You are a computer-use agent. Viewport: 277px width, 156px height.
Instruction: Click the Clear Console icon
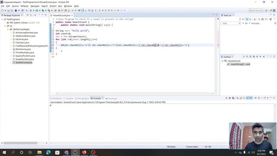pos(238,98)
